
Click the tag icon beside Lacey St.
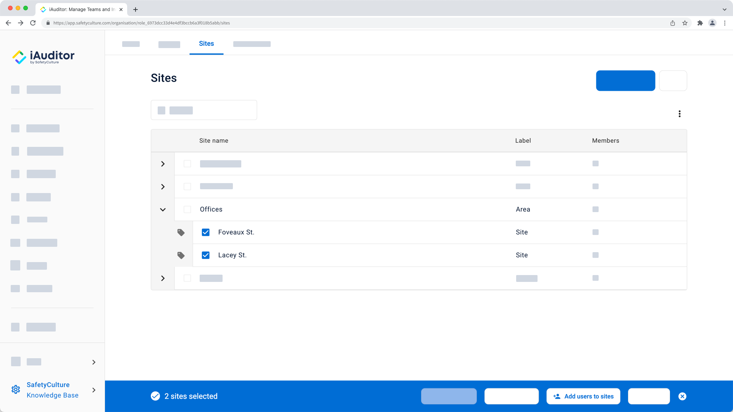click(x=181, y=255)
